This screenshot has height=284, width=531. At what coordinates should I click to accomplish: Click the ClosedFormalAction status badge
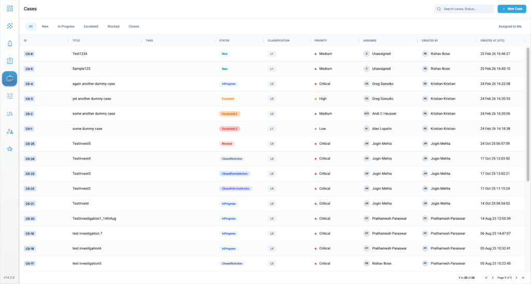click(x=235, y=174)
